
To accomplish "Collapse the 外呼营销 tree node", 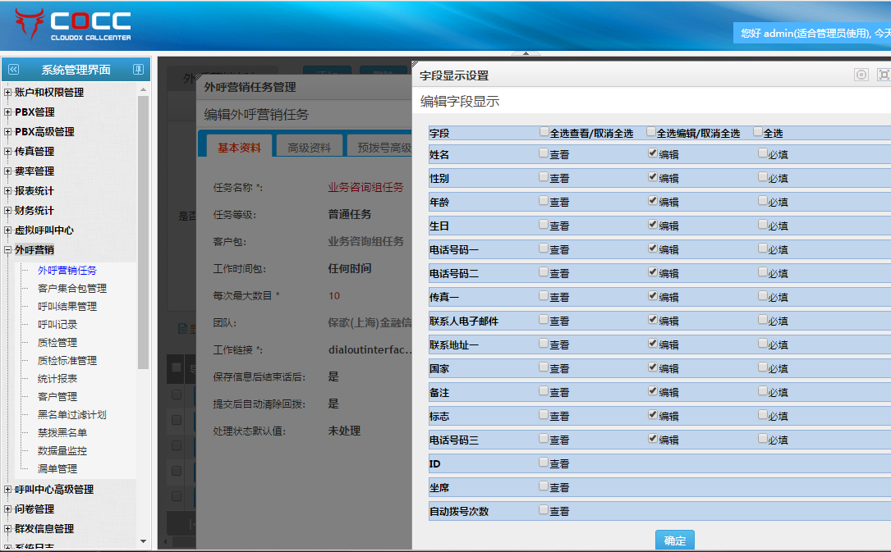I will click(x=8, y=250).
